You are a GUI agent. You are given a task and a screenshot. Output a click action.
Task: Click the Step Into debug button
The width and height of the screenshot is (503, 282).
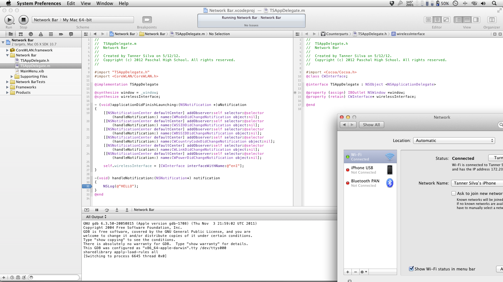tap(117, 210)
